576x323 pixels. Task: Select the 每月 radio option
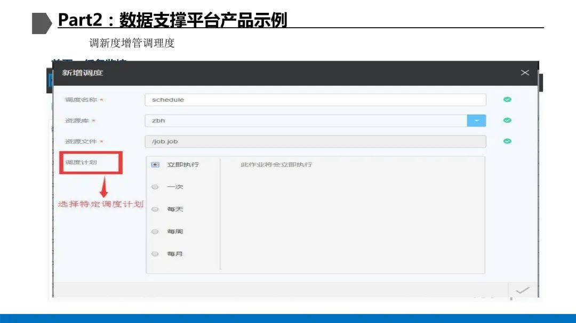(155, 254)
